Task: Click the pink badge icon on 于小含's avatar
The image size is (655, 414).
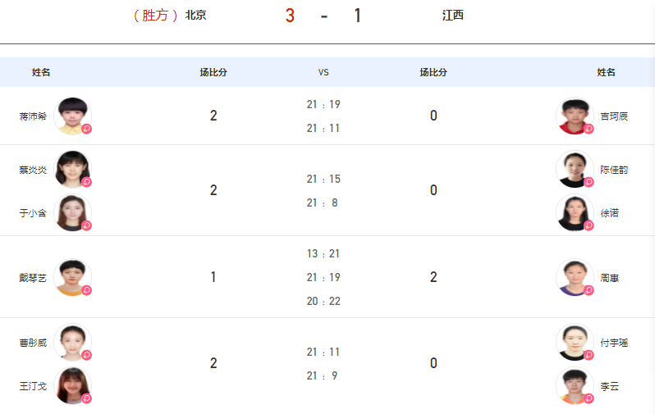Action: (87, 225)
